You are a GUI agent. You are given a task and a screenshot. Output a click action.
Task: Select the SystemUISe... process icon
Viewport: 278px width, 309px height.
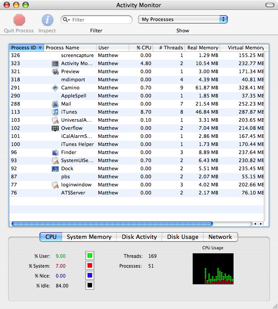[x=55, y=161]
